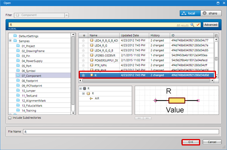The width and height of the screenshot is (227, 150).
Task: Collapse the Samples folder tree node
Action: click(10, 41)
